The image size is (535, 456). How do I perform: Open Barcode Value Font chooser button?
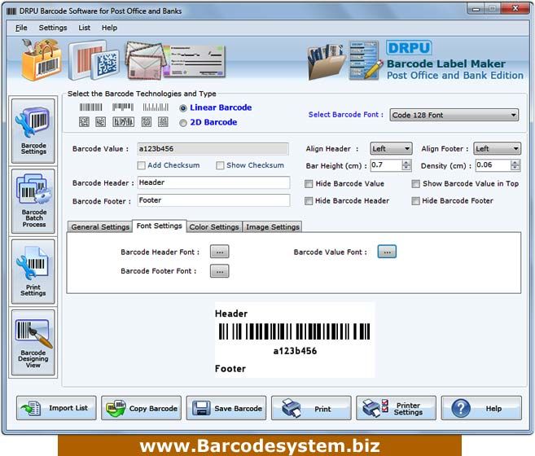(x=387, y=252)
